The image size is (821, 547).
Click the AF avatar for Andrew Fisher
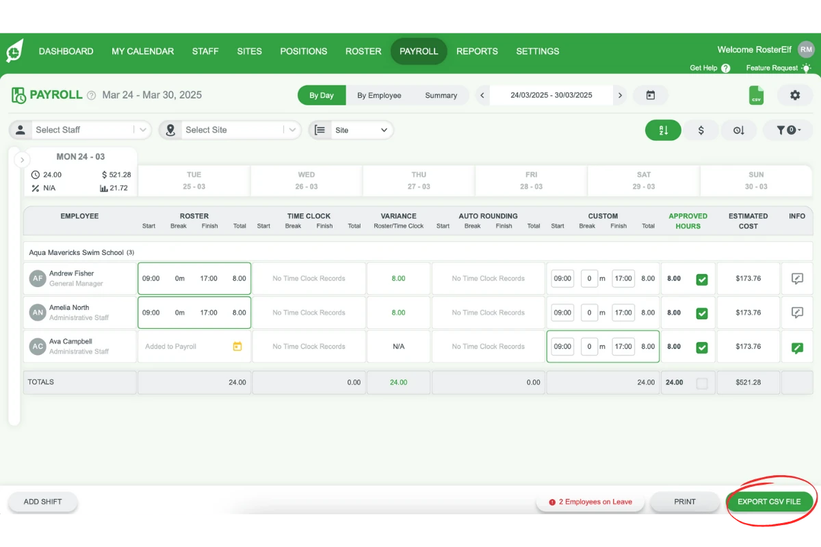38,278
